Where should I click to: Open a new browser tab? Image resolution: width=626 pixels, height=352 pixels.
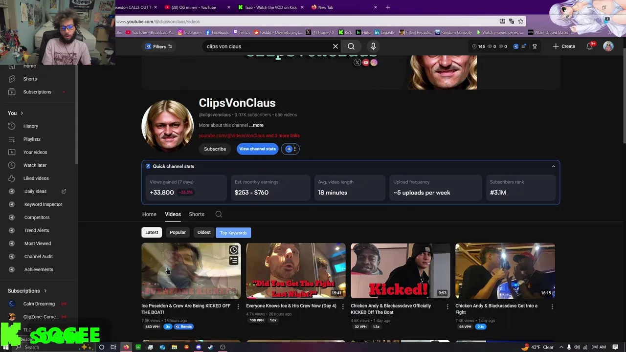point(388,7)
